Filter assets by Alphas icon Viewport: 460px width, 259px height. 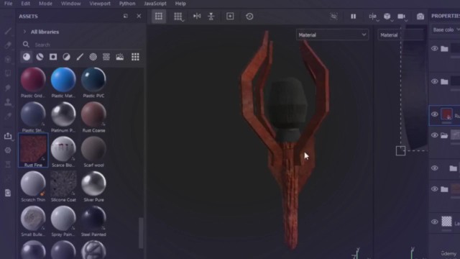93,57
